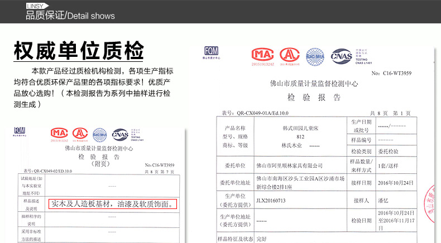441x243 pixels.
Task: Click report number No: C16-WT3959 on right report
Action: tap(391, 74)
